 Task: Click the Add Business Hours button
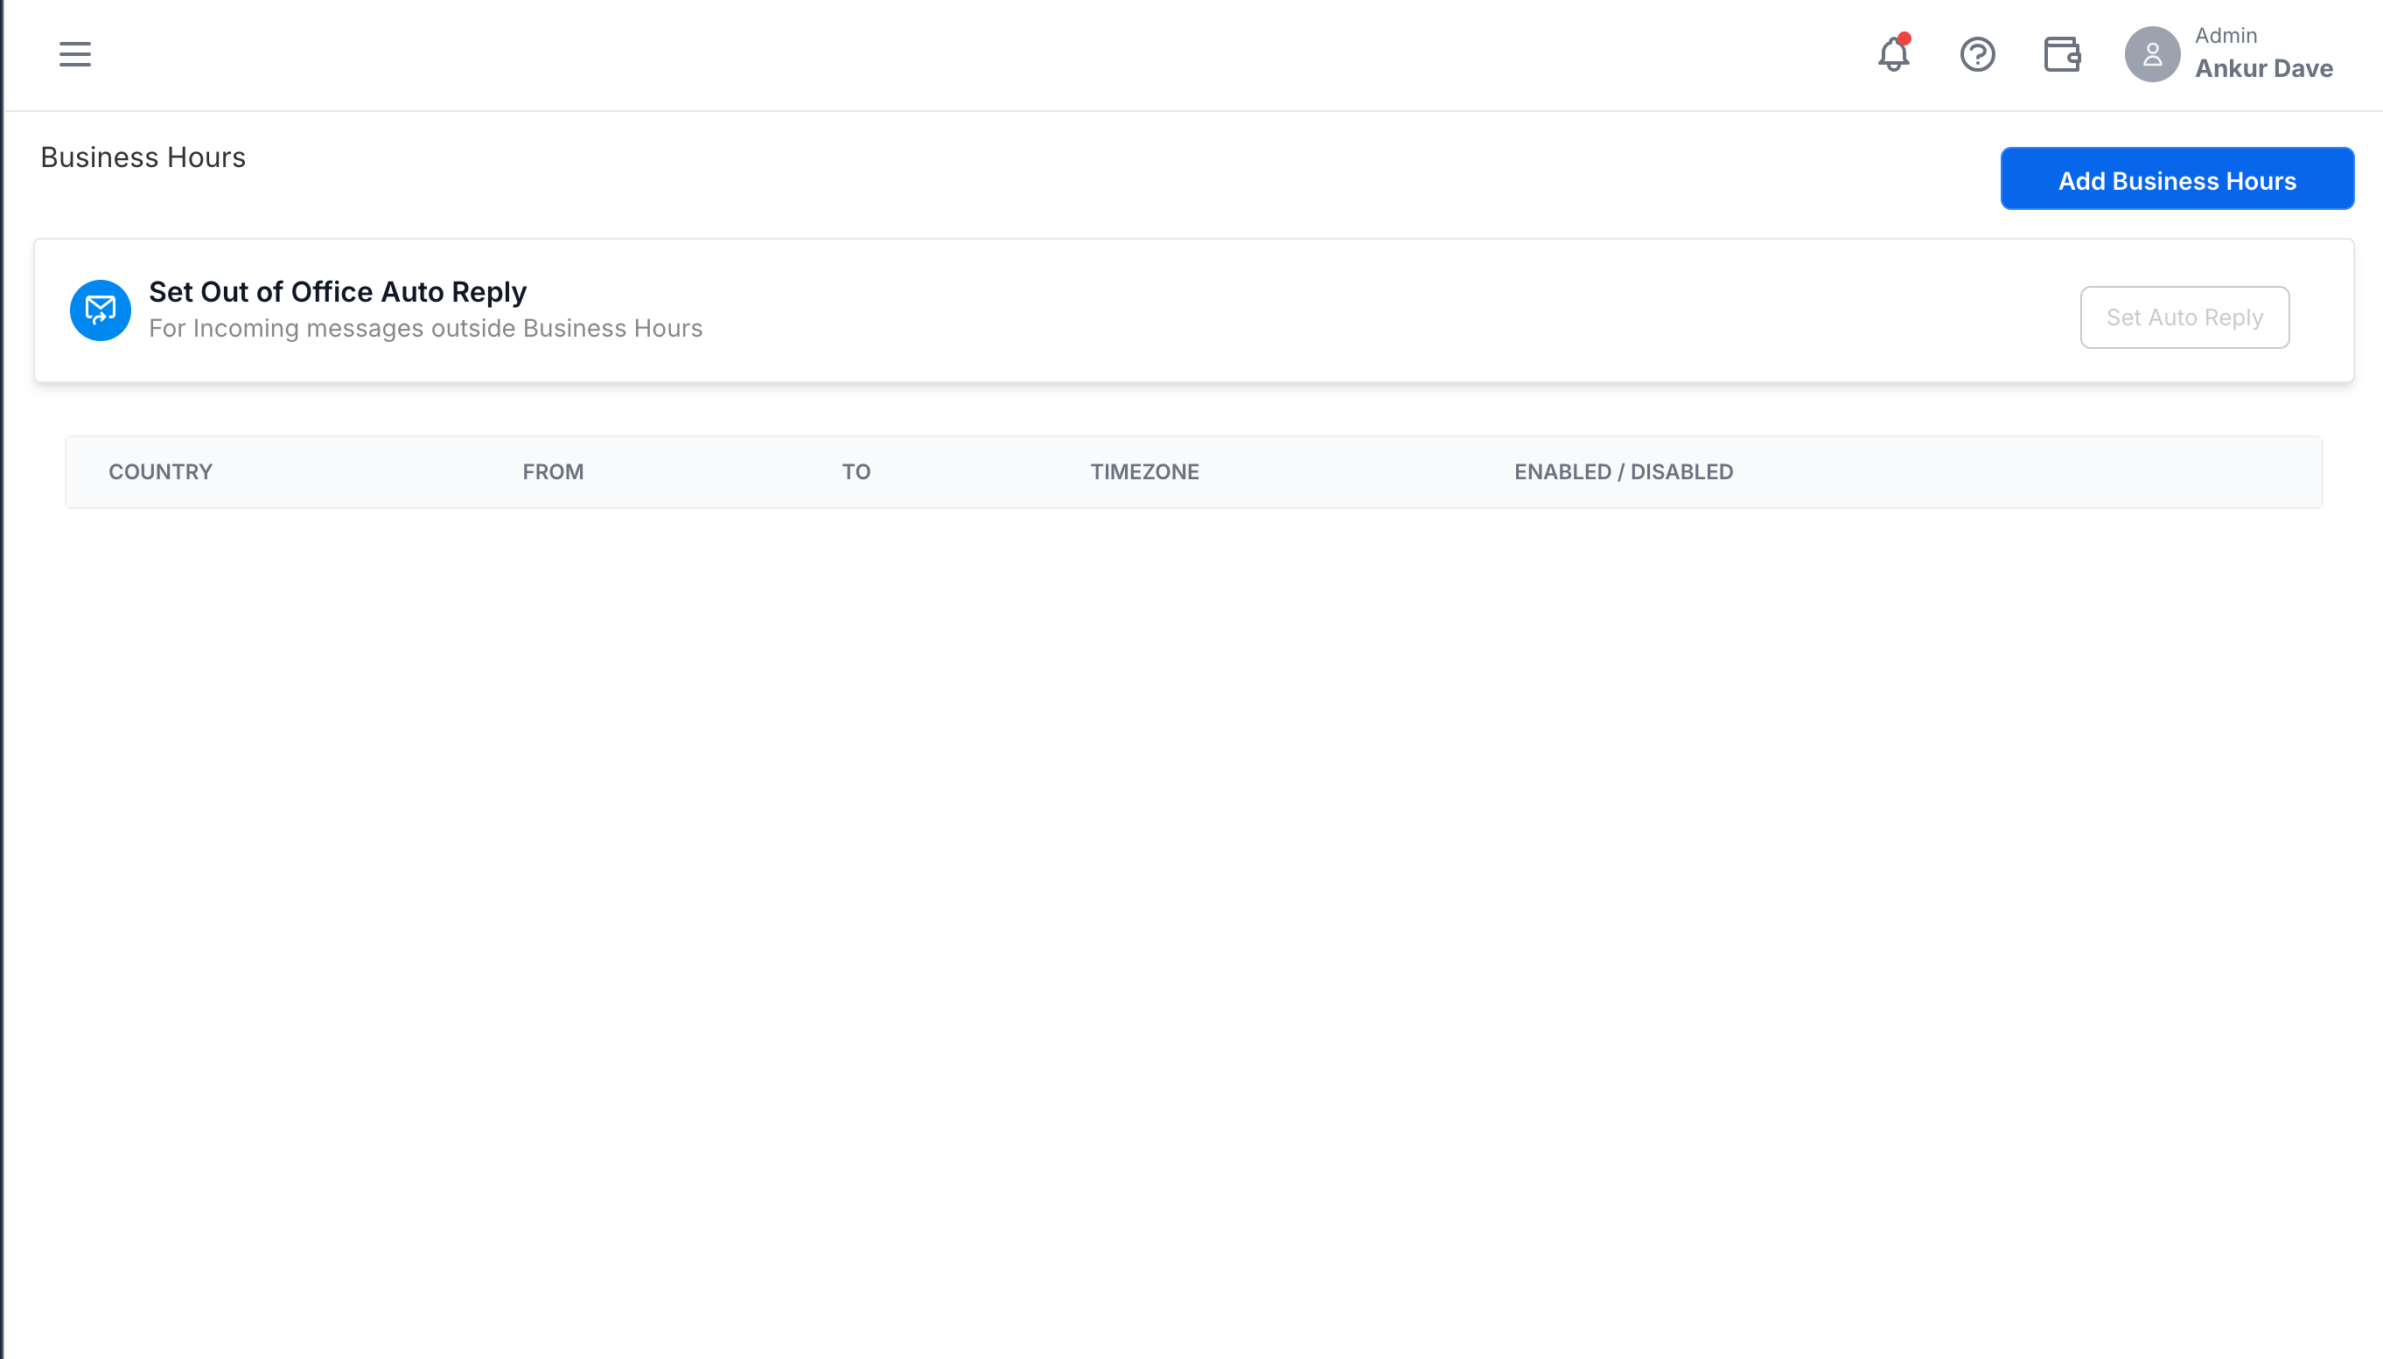[2177, 179]
